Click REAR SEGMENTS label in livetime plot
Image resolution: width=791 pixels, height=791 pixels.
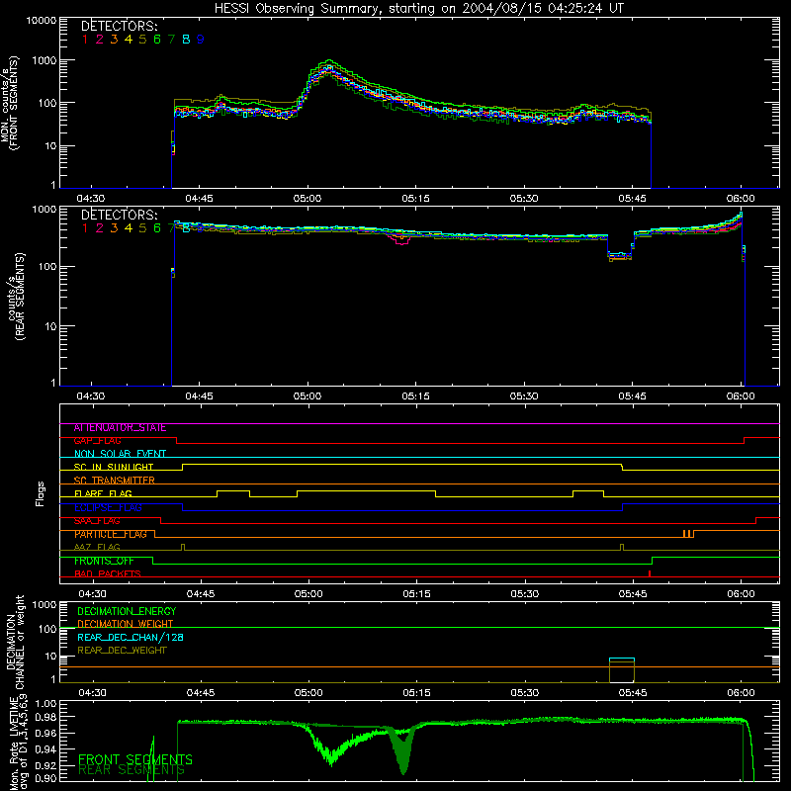pyautogui.click(x=132, y=770)
